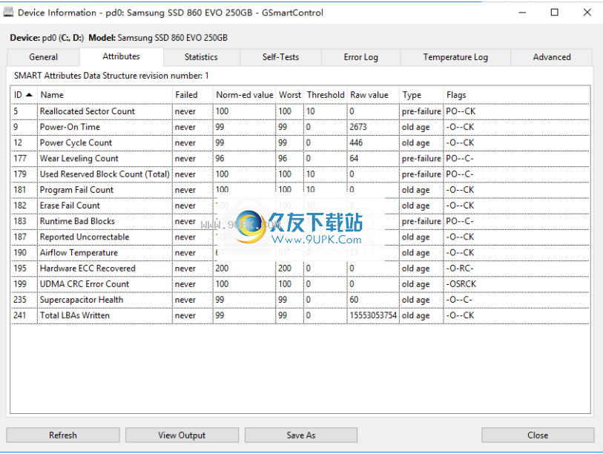Sort by the Raw value column header

pyautogui.click(x=373, y=95)
